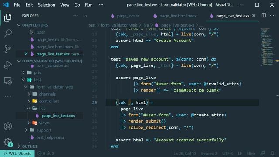Screen dimensions: 279x157
Task: Open Explorer panel more actions ellipsis
Action: pos(75,16)
